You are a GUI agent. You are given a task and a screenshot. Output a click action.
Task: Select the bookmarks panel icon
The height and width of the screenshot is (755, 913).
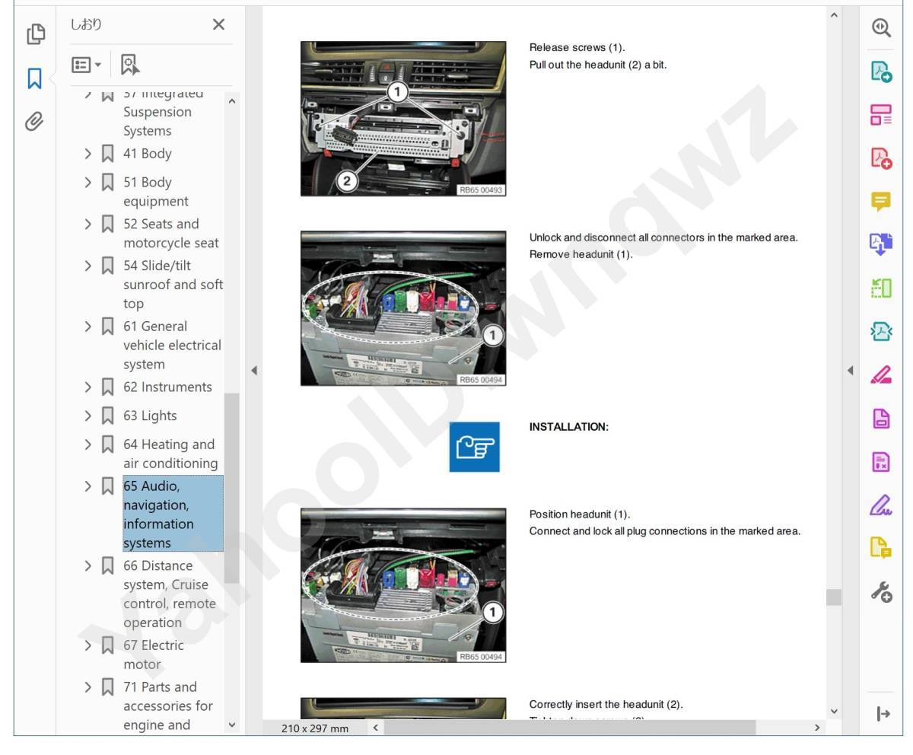(x=35, y=78)
